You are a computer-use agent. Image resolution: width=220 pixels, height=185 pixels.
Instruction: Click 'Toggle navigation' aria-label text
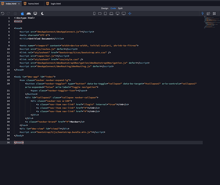(x=84, y=87)
